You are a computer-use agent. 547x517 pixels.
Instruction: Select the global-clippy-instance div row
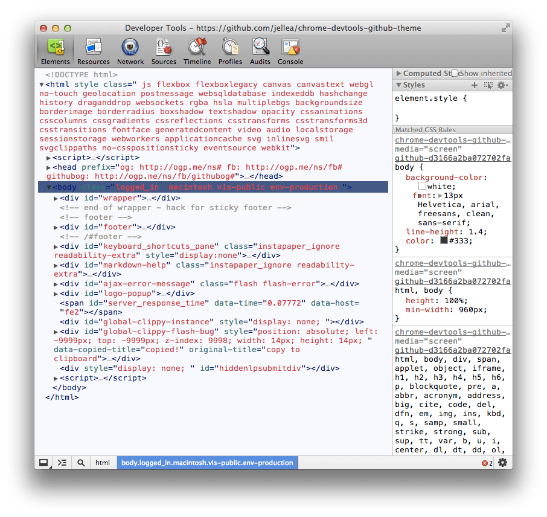(x=212, y=322)
